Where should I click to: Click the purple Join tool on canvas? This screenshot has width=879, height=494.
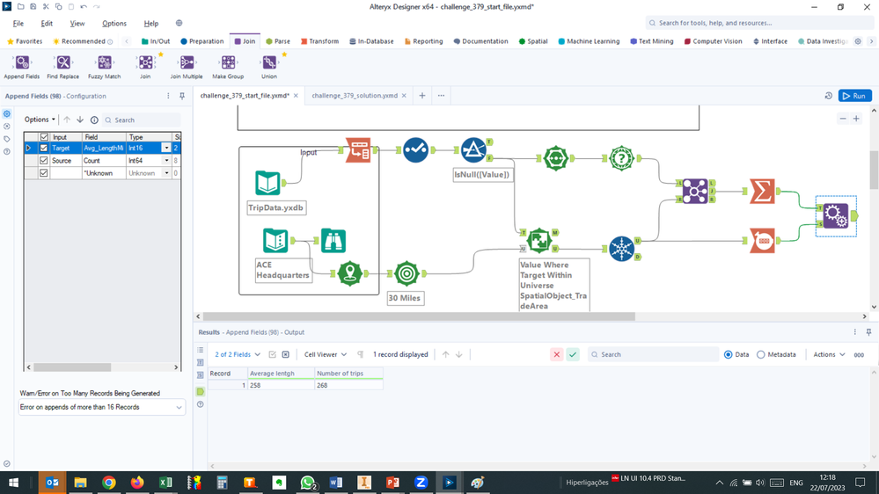[695, 191]
